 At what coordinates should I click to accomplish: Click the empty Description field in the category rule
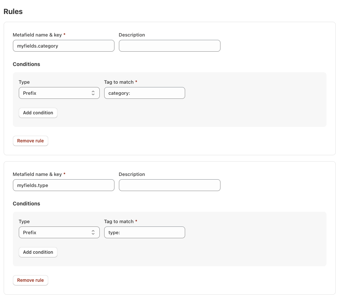pos(169,46)
